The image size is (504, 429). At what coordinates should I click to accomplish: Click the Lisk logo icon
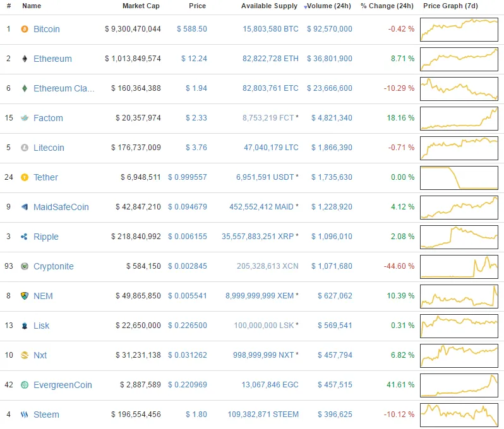click(x=25, y=326)
